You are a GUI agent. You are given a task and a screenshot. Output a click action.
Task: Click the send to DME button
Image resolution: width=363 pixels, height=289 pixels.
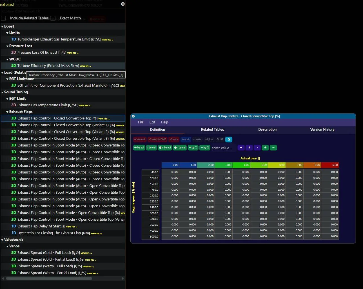(x=157, y=139)
